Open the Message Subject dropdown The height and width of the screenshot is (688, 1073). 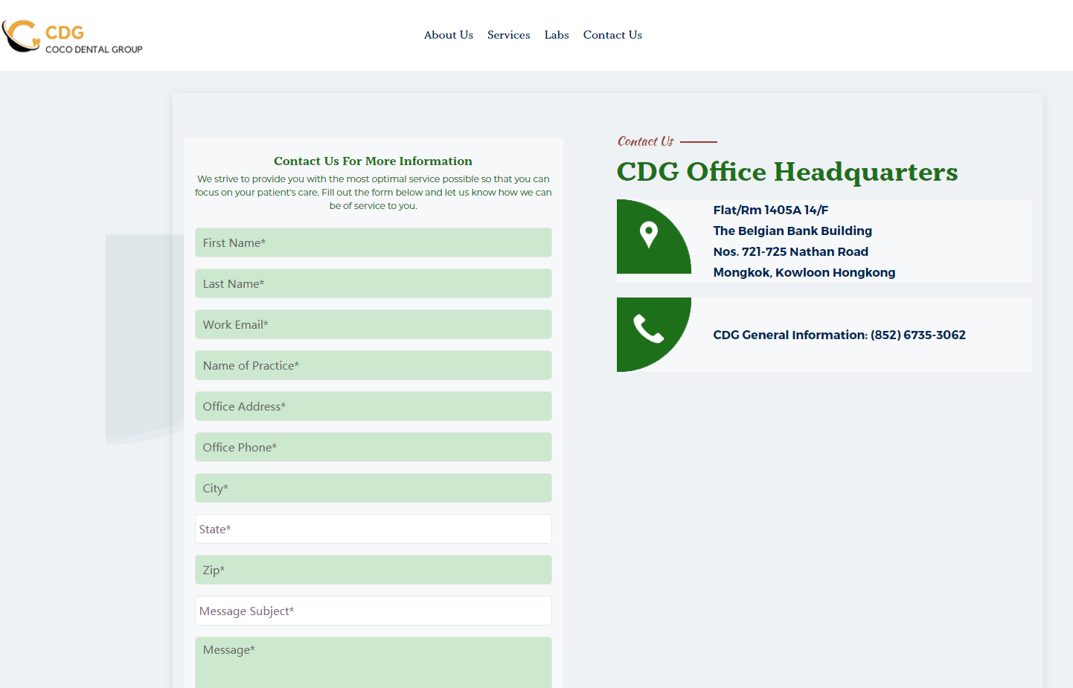(374, 611)
